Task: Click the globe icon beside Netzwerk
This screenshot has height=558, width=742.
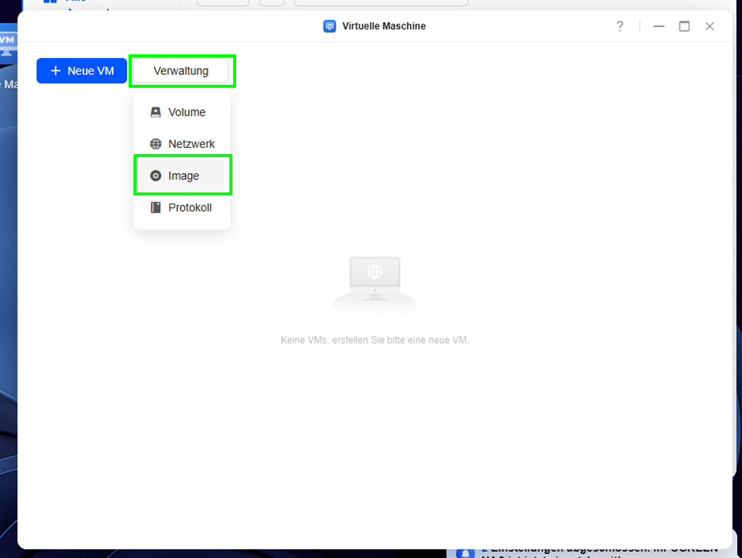Action: coord(156,144)
